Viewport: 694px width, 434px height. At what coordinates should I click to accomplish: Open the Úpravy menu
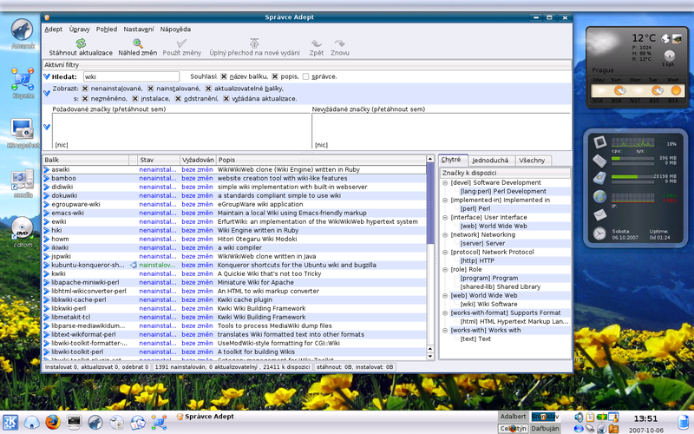(x=79, y=30)
